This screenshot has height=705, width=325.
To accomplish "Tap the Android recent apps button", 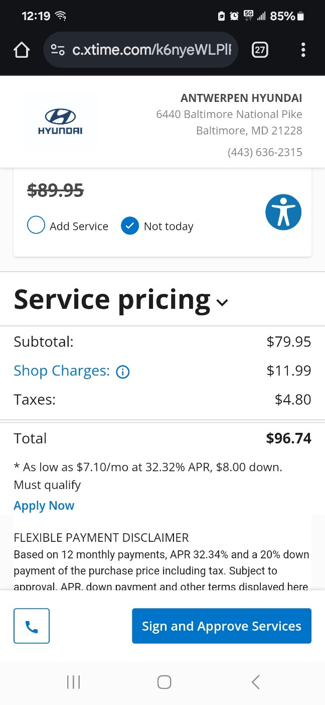I will (73, 682).
